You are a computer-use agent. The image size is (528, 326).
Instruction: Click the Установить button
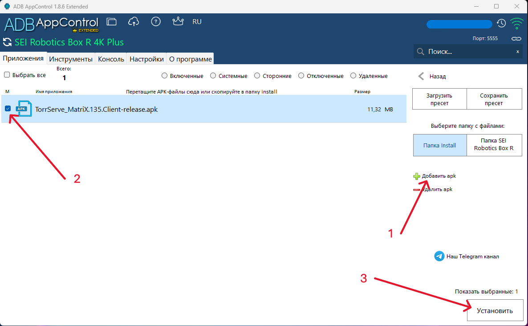coord(495,310)
